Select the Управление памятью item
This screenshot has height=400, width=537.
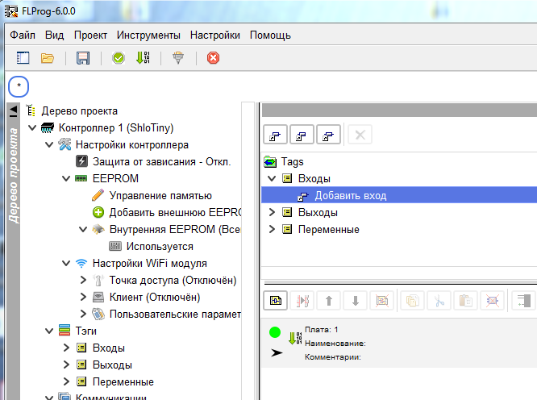[x=160, y=195]
